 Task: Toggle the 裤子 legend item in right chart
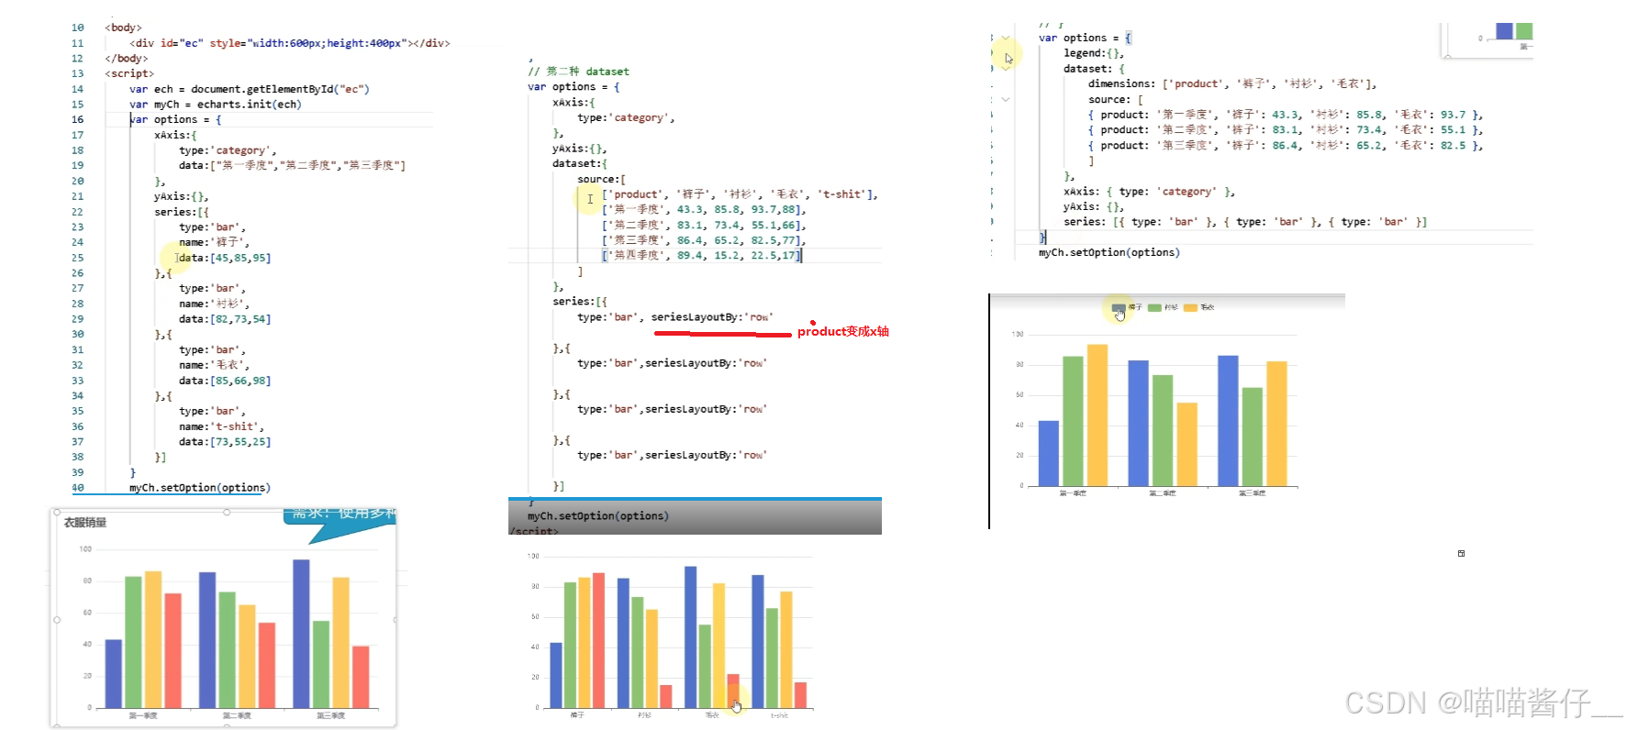click(1127, 307)
